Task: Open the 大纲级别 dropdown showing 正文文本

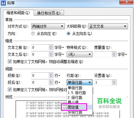Action: [x=108, y=26]
